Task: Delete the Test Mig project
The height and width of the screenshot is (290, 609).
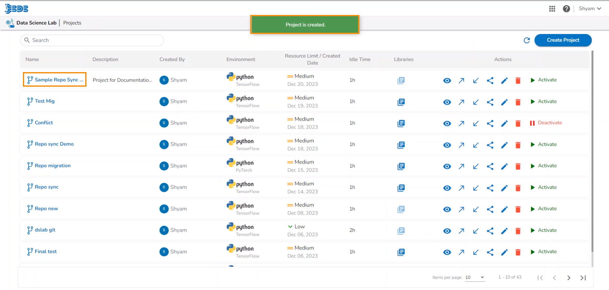Action: pyautogui.click(x=518, y=102)
